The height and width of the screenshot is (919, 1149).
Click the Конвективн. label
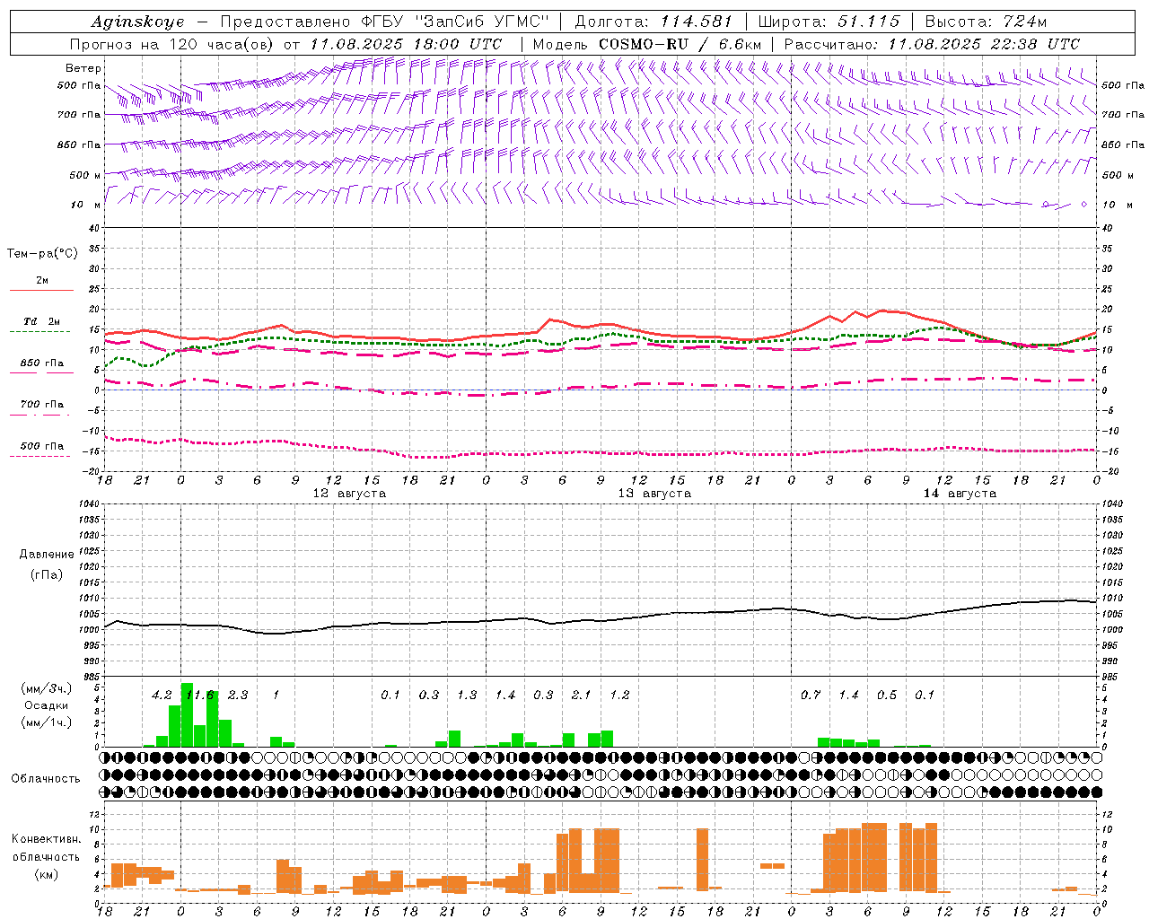[46, 839]
